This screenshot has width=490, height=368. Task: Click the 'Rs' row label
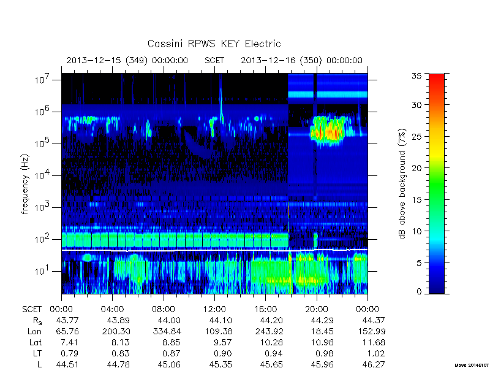point(37,321)
